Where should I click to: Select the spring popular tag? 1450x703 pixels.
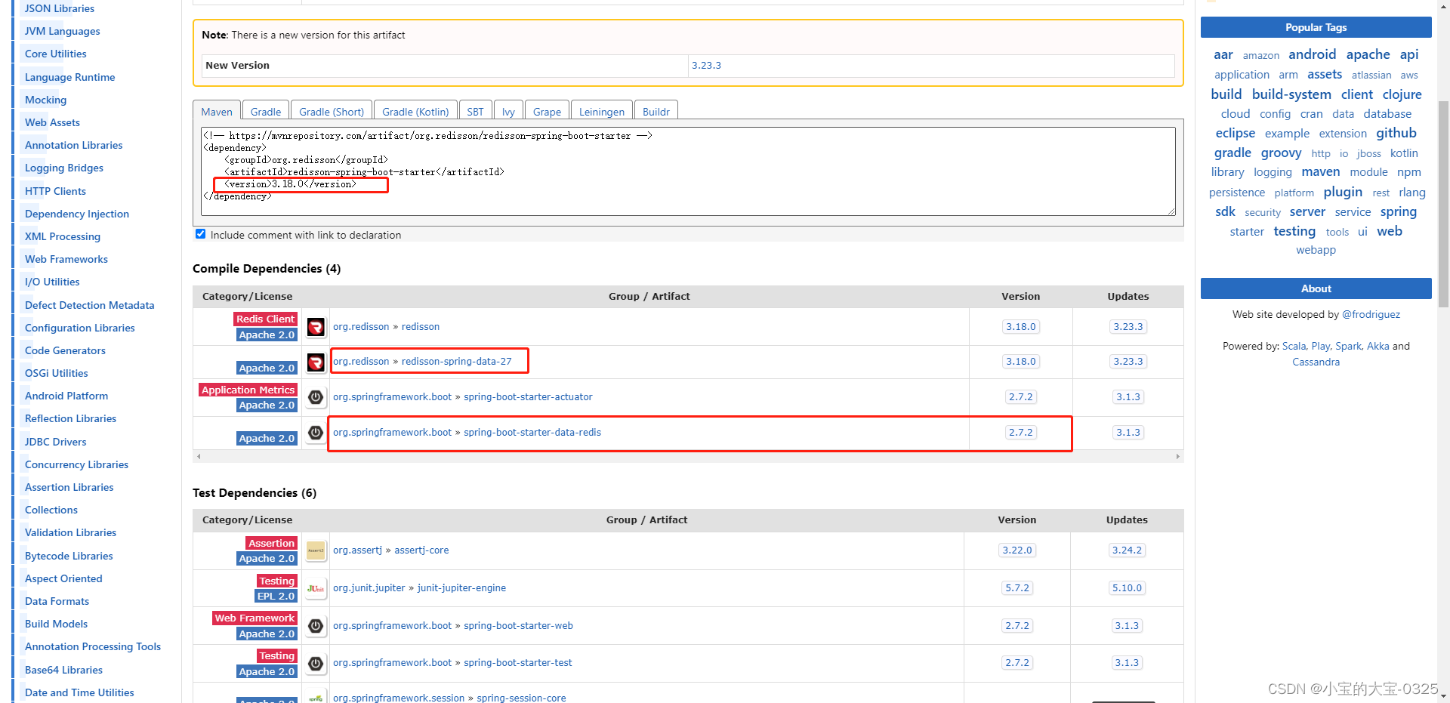click(1399, 211)
